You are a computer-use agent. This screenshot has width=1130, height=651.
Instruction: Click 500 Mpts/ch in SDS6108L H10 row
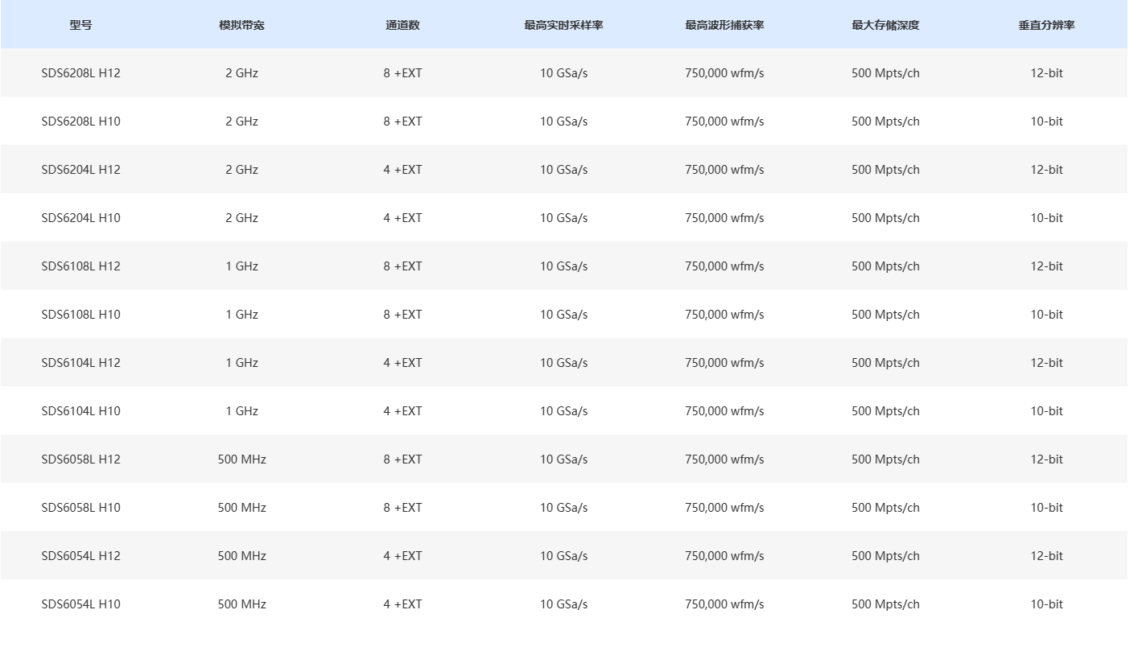point(885,315)
